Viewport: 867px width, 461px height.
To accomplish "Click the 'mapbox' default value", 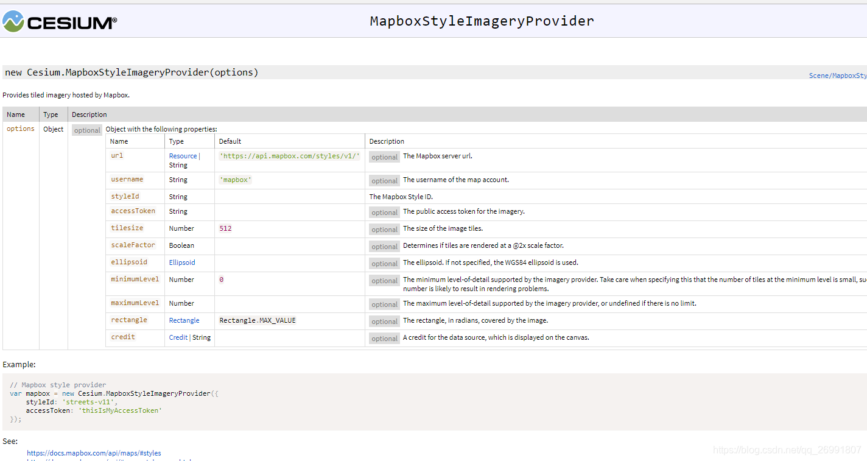I will coord(235,180).
